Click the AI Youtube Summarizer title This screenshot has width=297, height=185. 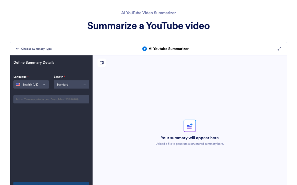tap(169, 49)
